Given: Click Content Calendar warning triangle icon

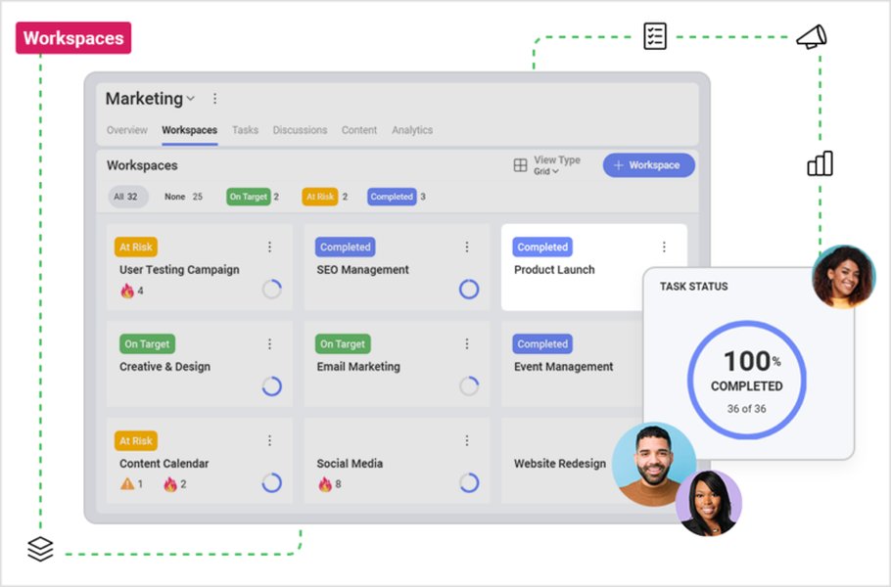Looking at the screenshot, I should click(x=127, y=484).
